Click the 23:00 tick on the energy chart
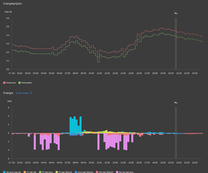This screenshot has height=173, width=208. 195,163
